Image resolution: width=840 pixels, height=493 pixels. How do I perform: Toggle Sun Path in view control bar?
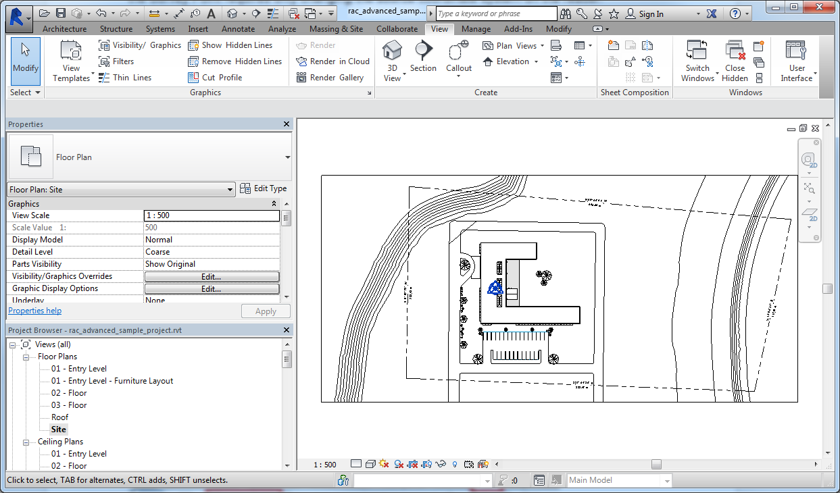point(385,464)
